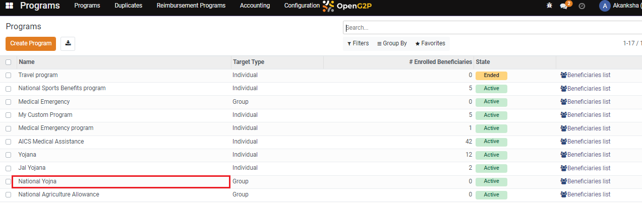Tick the select-all checkbox in header
Viewport: 642px width, 203px height.
[8, 62]
